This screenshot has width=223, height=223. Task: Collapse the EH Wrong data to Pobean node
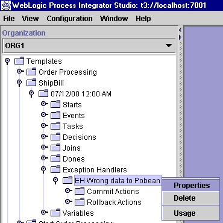pos(55,180)
